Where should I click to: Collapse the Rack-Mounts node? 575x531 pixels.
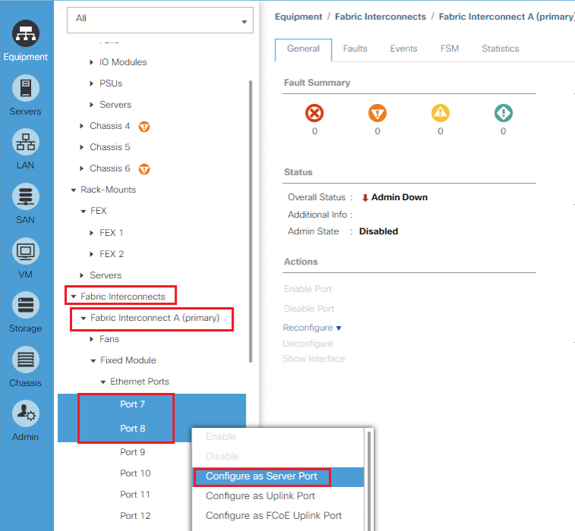[x=74, y=190]
